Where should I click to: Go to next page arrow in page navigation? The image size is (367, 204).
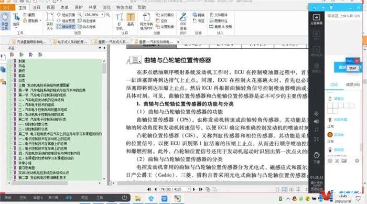193,189
